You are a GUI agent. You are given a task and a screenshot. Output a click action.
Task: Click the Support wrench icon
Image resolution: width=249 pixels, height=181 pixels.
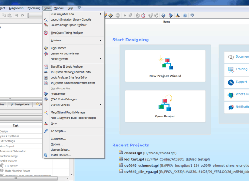coord(231,82)
